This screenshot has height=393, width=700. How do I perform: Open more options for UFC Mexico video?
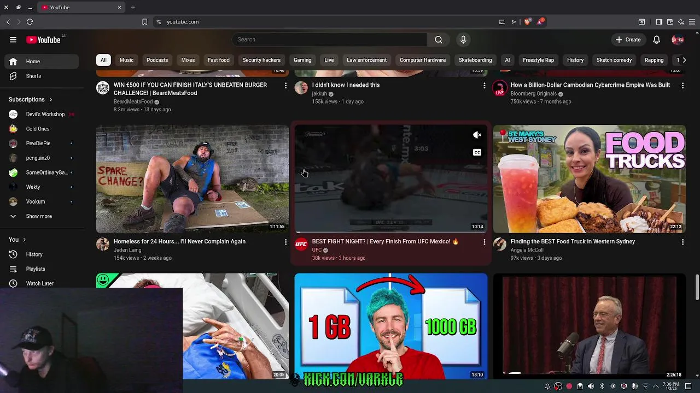(x=484, y=242)
